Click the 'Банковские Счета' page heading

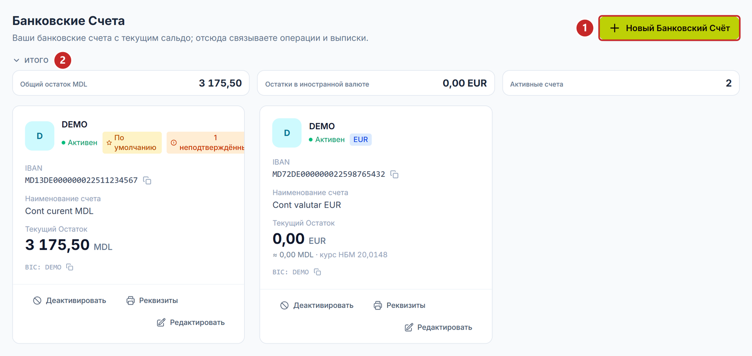[x=69, y=21]
